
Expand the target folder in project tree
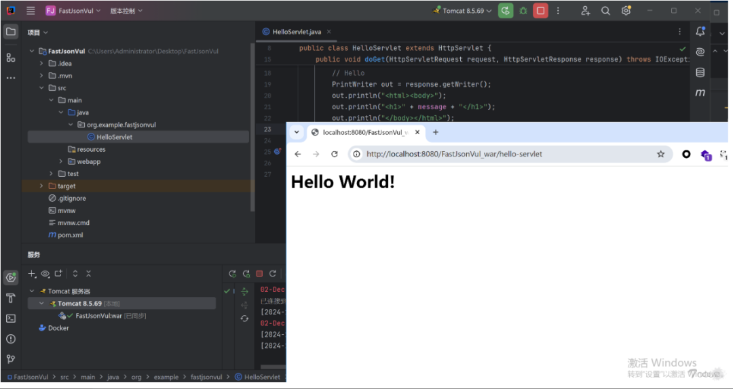click(x=41, y=186)
